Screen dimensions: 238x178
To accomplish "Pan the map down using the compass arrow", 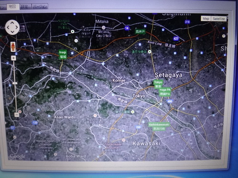I will coord(12,32).
